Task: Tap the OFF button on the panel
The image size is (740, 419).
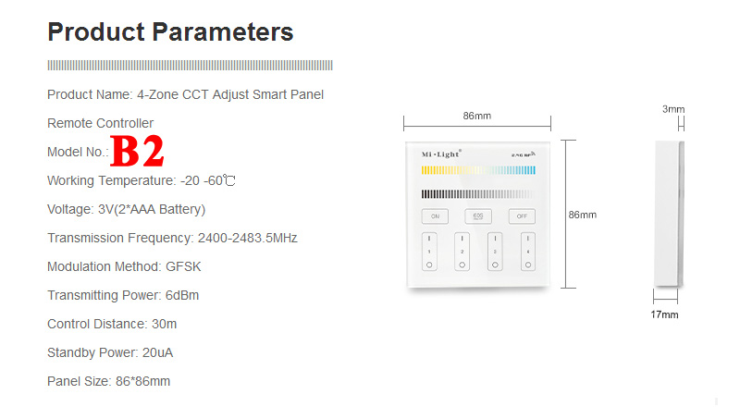Action: pyautogui.click(x=522, y=216)
